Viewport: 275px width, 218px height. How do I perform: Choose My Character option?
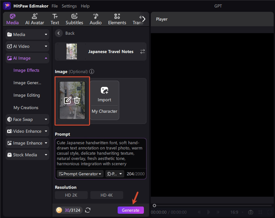[x=104, y=111]
